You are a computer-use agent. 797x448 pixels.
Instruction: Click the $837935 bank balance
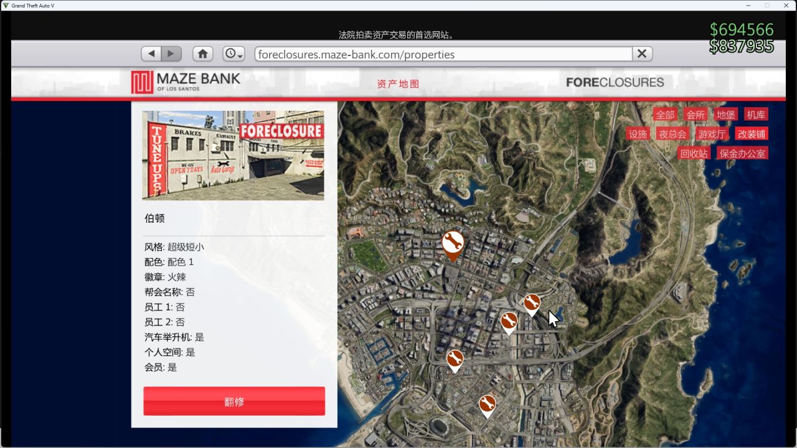742,46
